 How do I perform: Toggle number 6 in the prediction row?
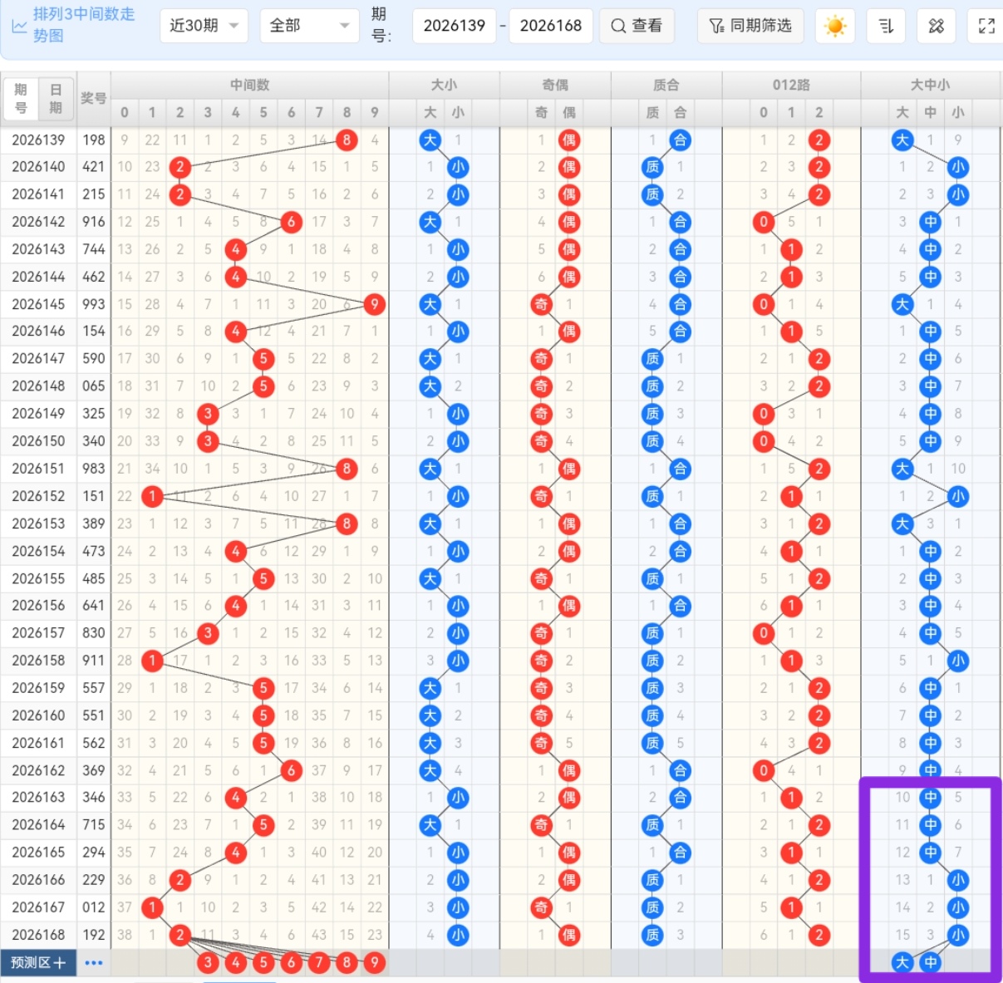pos(291,962)
